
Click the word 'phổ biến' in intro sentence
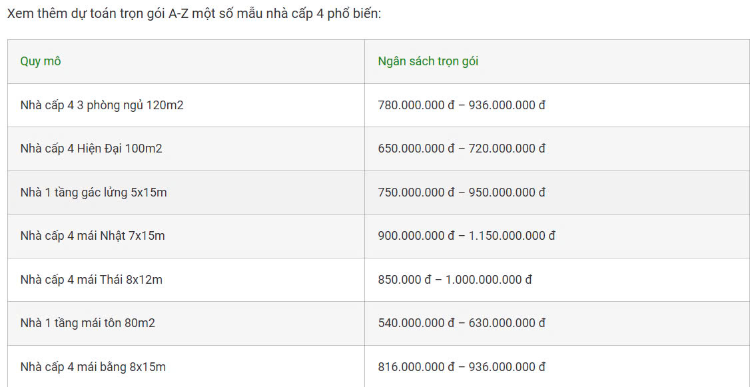coord(357,13)
